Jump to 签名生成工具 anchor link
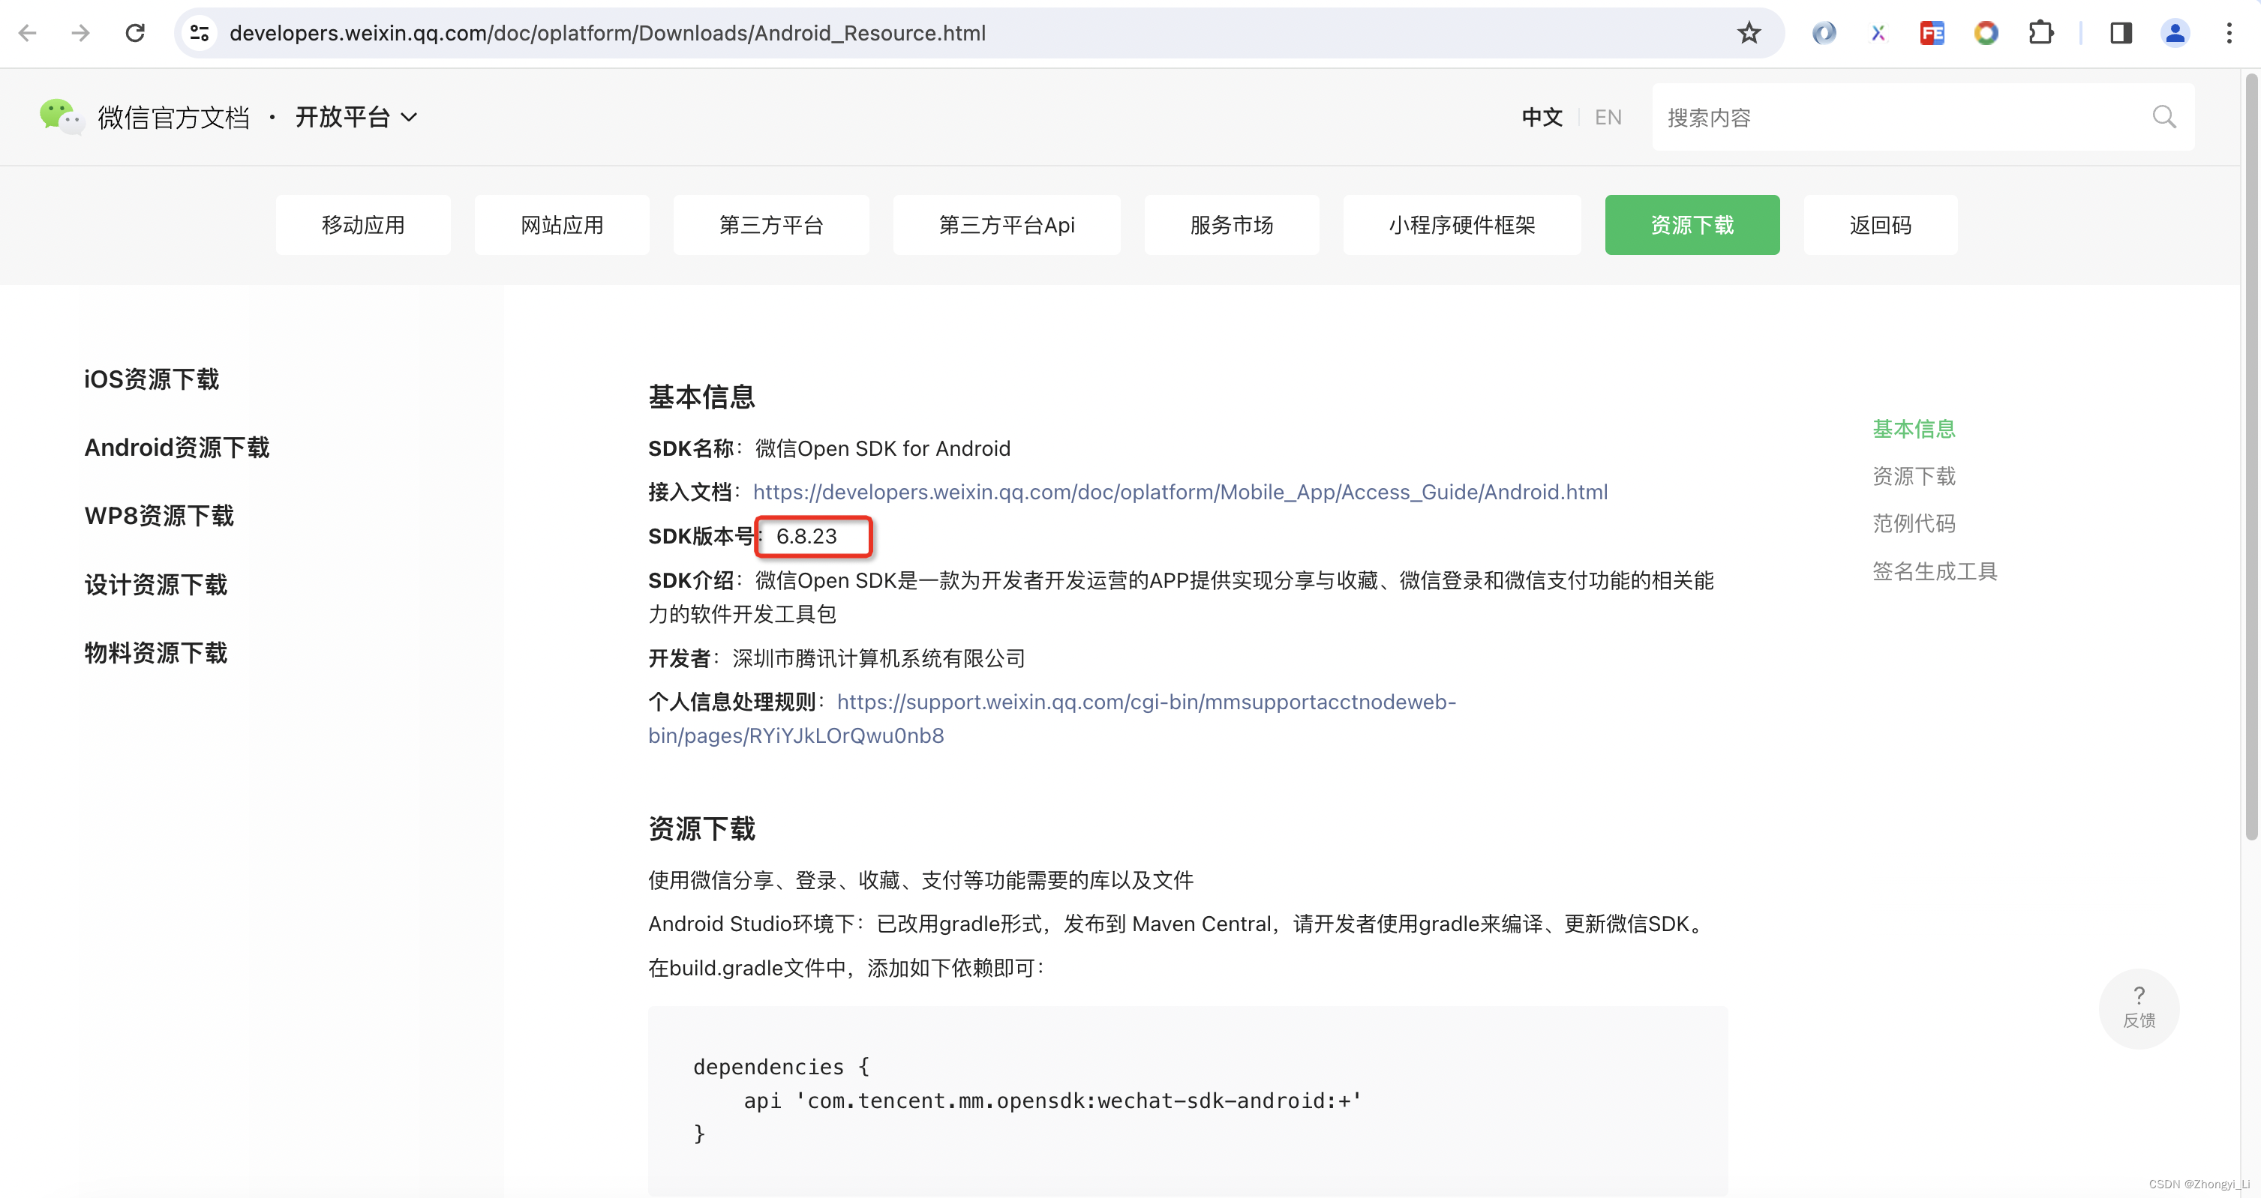The width and height of the screenshot is (2261, 1198). (x=1935, y=571)
